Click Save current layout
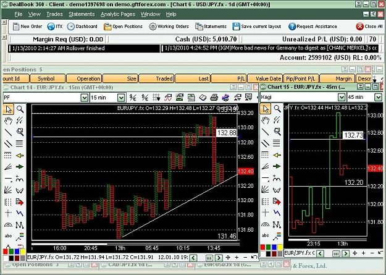The image size is (386, 275). pyautogui.click(x=257, y=27)
